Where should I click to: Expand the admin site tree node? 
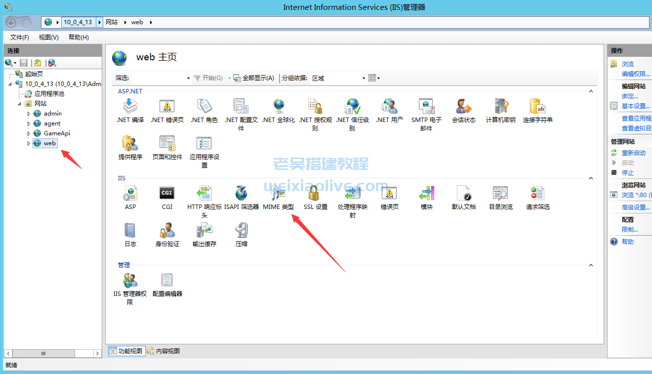point(29,114)
